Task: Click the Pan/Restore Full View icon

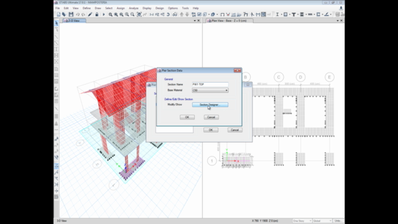Action: click(139, 14)
